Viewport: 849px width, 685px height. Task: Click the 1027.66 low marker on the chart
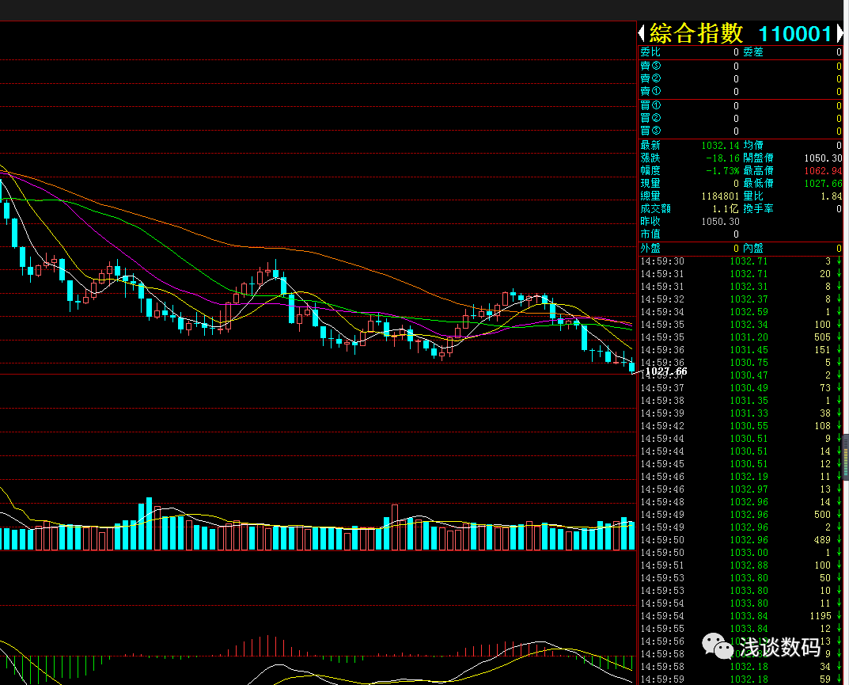point(666,371)
